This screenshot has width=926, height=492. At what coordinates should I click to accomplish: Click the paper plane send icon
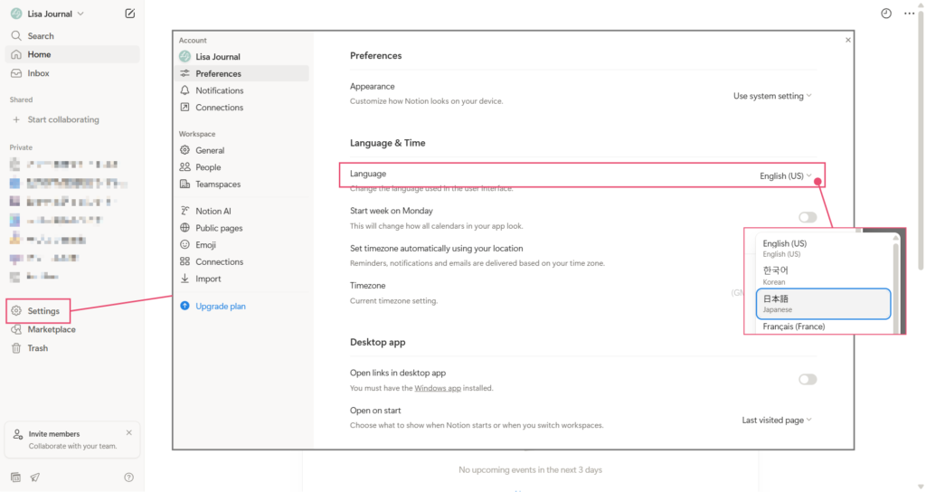pos(35,478)
